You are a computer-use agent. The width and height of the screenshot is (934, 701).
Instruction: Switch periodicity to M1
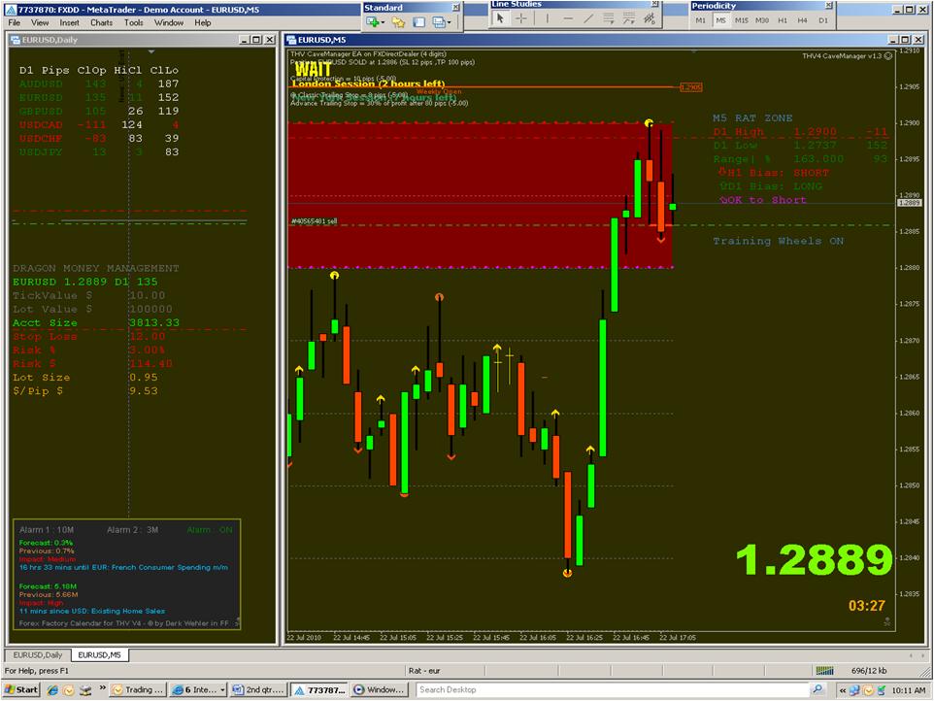pos(701,20)
